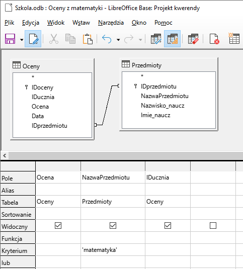This screenshot has width=243, height=269.
Task: Click the horizontal scrollbar track
Action: tap(126, 155)
